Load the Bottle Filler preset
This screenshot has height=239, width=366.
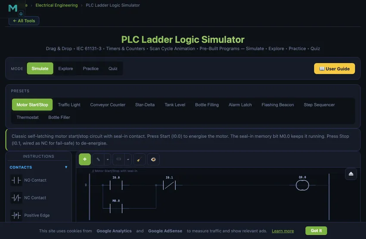click(x=59, y=117)
